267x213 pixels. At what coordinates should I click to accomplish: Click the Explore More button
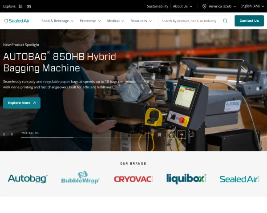[22, 103]
